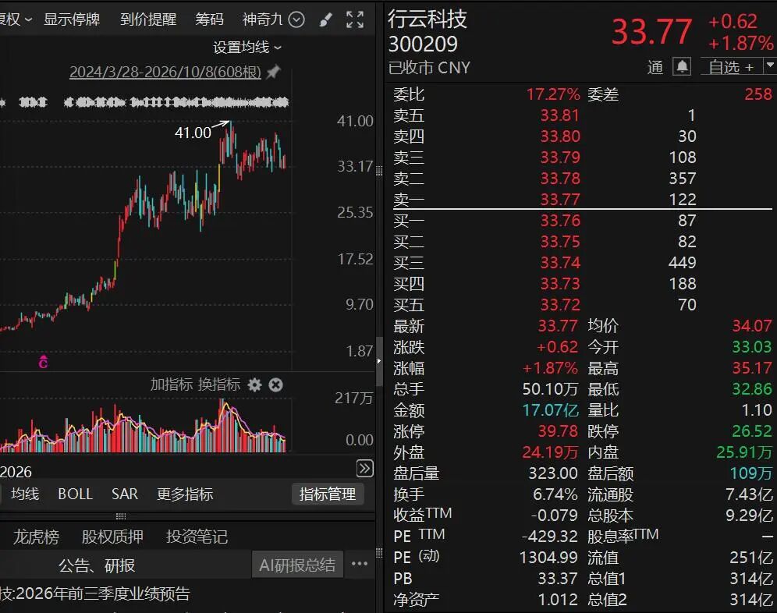
Task: Toggle fullscreen chart expand icon
Action: coord(355,19)
